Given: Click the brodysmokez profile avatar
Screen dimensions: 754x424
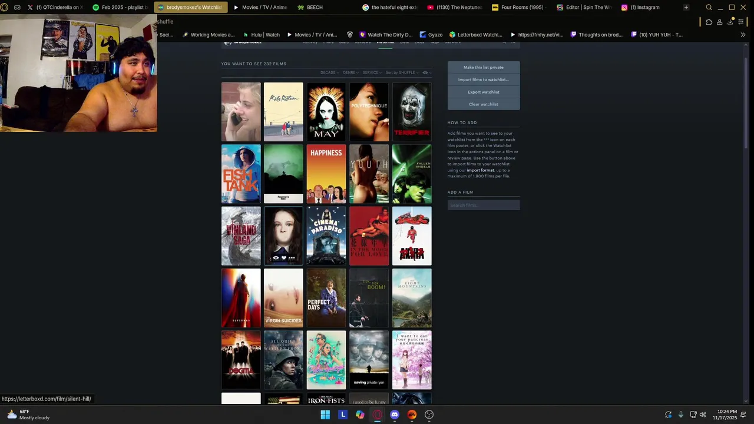Looking at the screenshot, I should click(x=228, y=42).
